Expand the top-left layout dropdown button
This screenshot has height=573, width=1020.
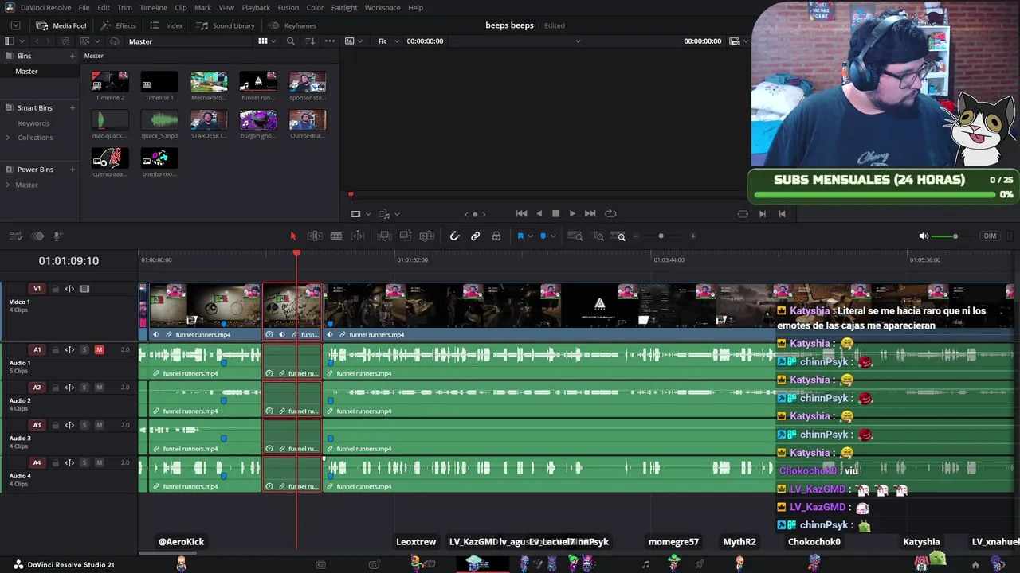(x=15, y=25)
